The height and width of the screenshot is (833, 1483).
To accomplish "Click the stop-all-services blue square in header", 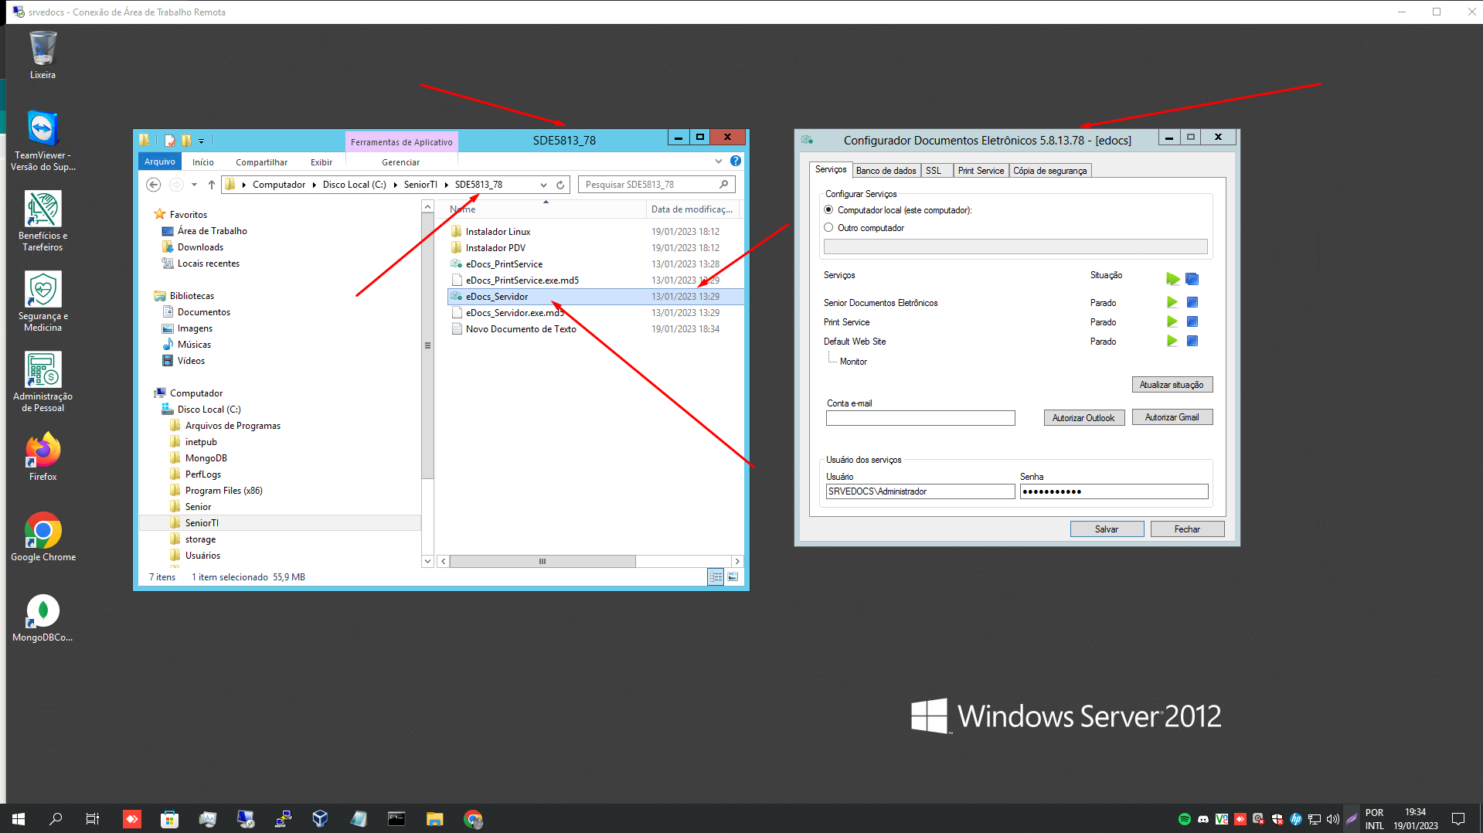I will 1192,278.
